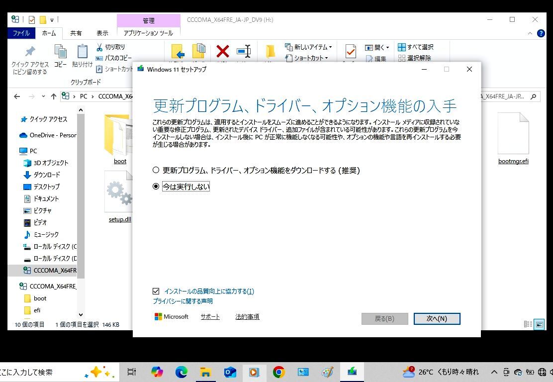Click パスのコピー in the ribbon
The height and width of the screenshot is (382, 553).
click(x=114, y=58)
